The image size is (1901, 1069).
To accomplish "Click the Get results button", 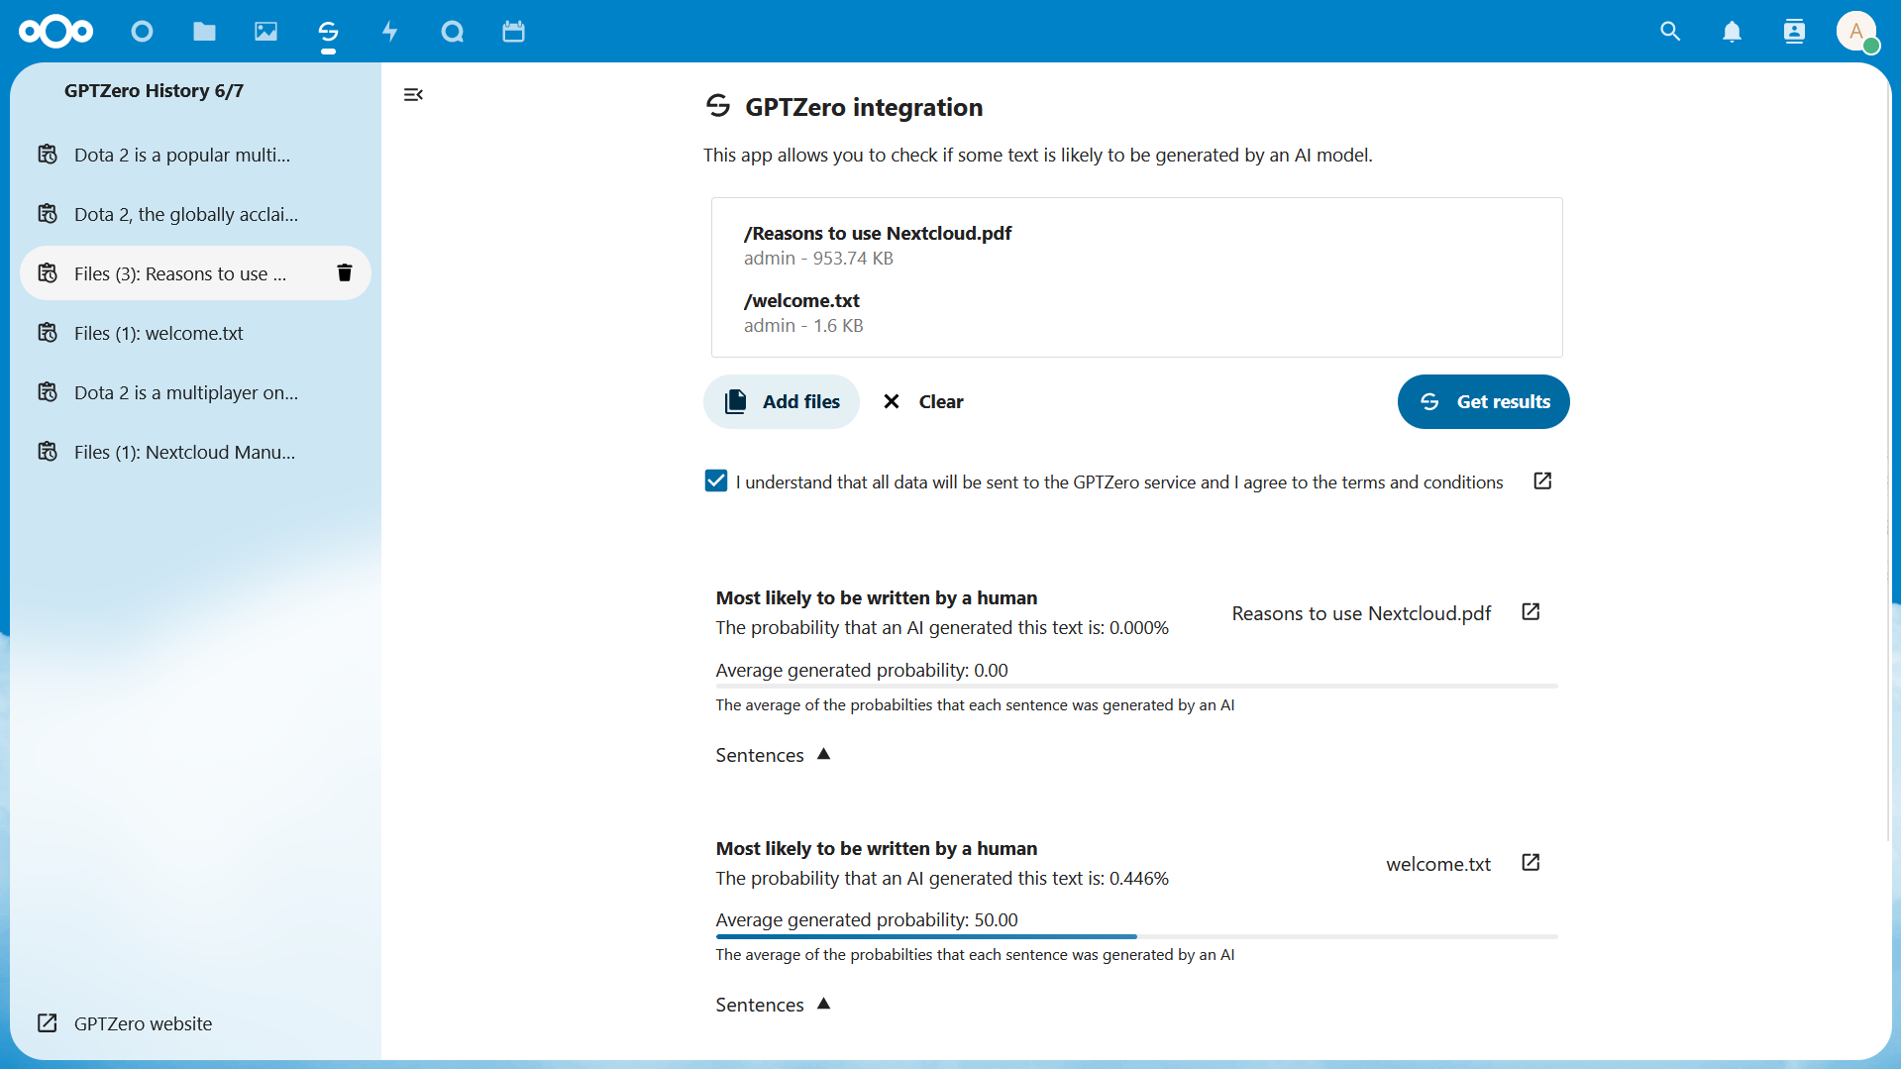I will click(x=1483, y=401).
